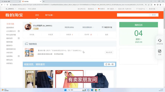Go back with browser back arrow
165x92 pixels.
[x=2, y=5]
